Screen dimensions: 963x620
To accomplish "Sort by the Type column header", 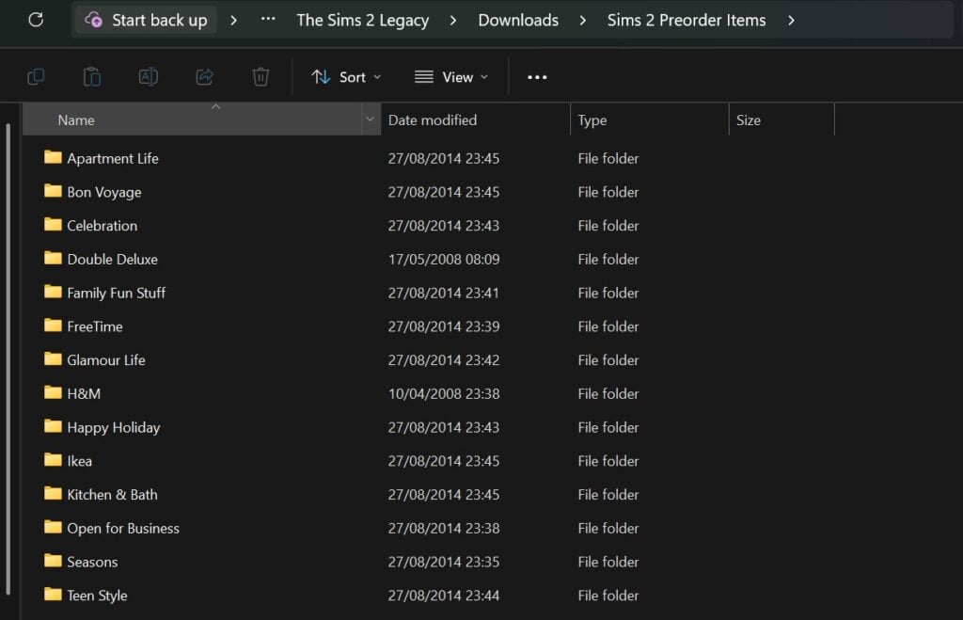I will (x=650, y=119).
